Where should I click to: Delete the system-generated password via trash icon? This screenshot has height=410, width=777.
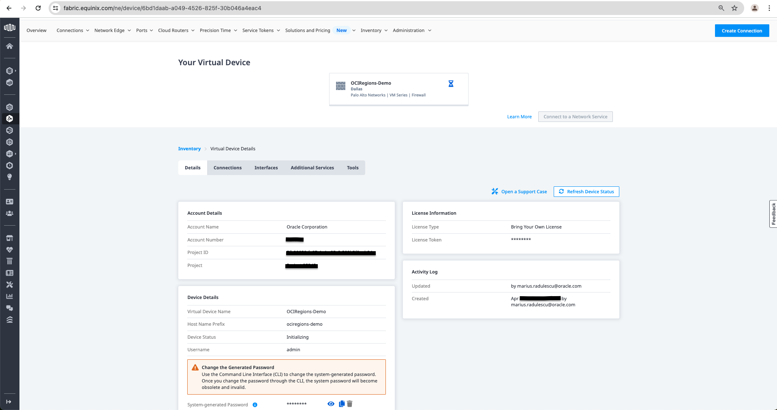(x=350, y=404)
